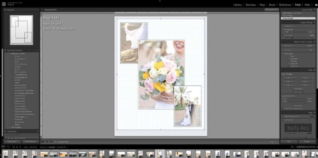Go to previous page with the left arrow
The image size is (318, 158).
[47, 142]
